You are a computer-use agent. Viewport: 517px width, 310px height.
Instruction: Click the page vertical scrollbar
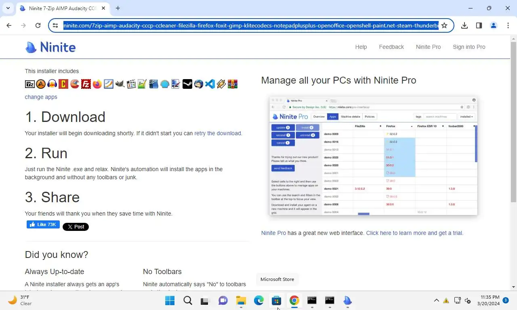(513, 163)
